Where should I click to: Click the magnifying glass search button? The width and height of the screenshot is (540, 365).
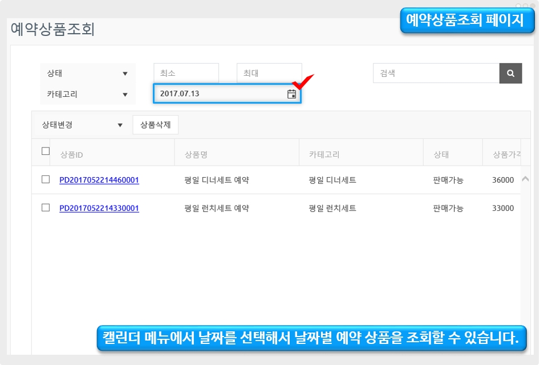pyautogui.click(x=510, y=73)
